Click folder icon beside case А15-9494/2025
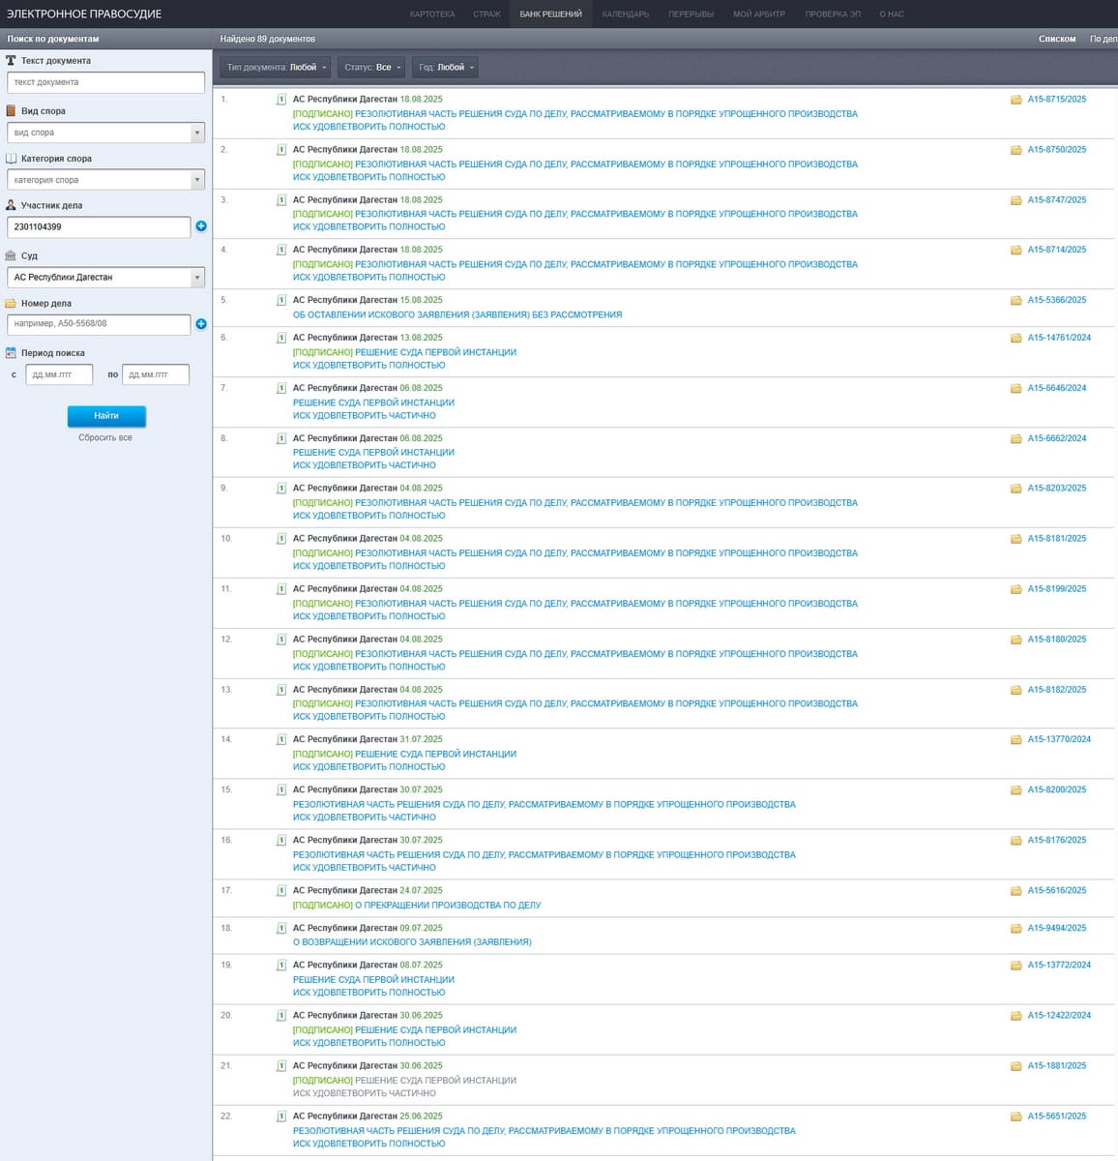1118x1161 pixels. [x=1015, y=929]
